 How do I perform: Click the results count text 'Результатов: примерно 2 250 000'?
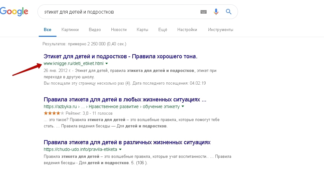[74, 44]
